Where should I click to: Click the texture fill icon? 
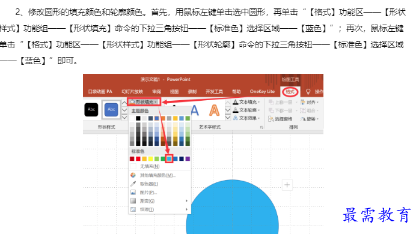tap(133, 209)
